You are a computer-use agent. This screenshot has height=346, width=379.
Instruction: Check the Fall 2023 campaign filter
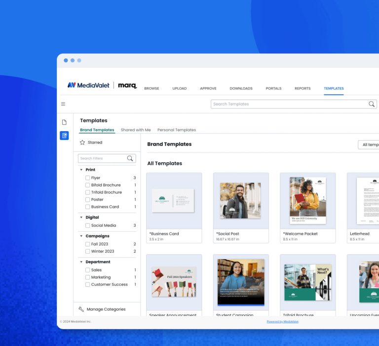(x=87, y=244)
